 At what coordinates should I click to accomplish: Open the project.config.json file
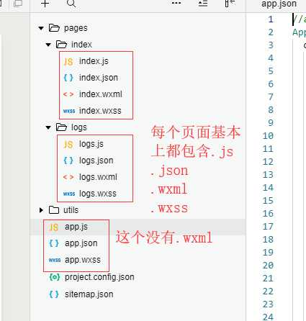(99, 277)
